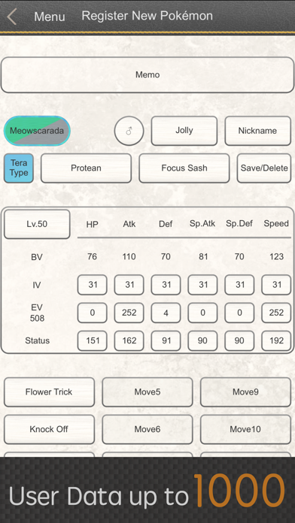This screenshot has width=295, height=523.
Task: Edit the Sp.Atk IV value 31
Action: pyautogui.click(x=202, y=285)
